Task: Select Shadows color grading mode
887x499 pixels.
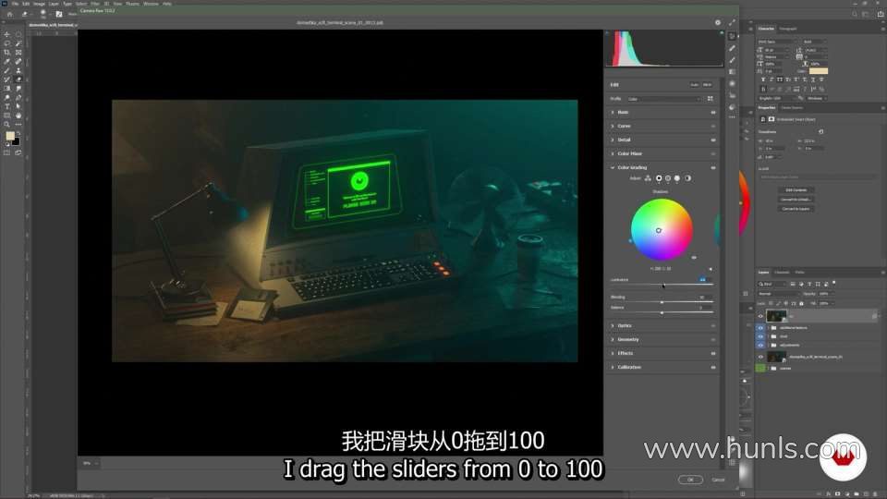Action: coord(659,178)
